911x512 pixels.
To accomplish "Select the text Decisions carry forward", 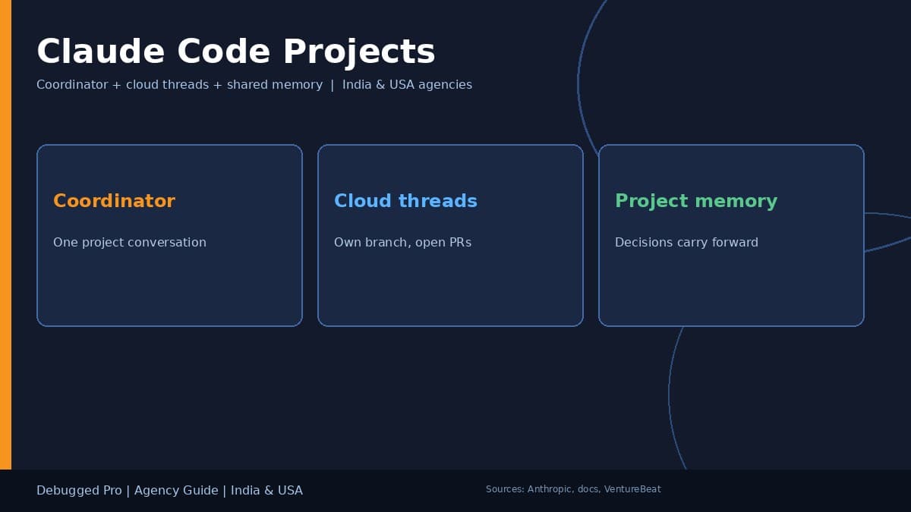I will point(686,243).
